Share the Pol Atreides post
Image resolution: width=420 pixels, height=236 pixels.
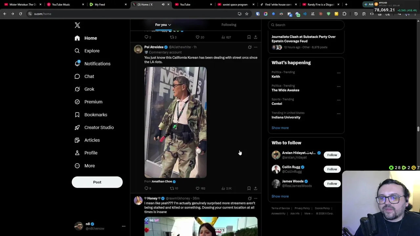pyautogui.click(x=256, y=188)
